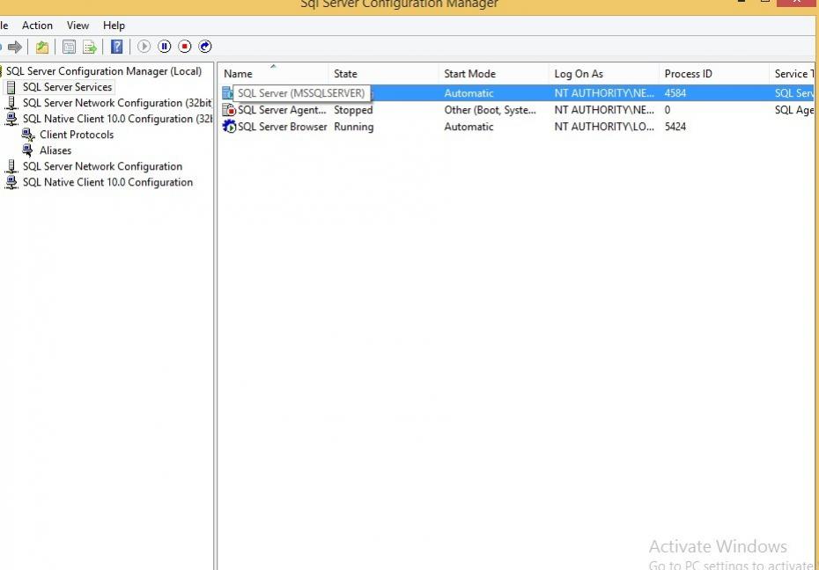Select Aliases tree item
Image resolution: width=819 pixels, height=570 pixels.
pyautogui.click(x=55, y=150)
